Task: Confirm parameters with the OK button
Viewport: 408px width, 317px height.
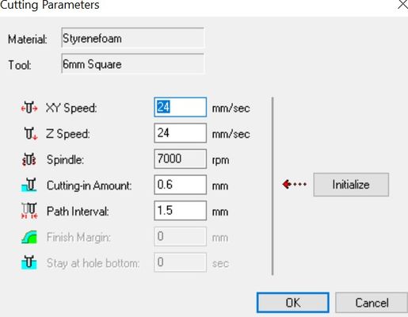Action: coord(293,303)
